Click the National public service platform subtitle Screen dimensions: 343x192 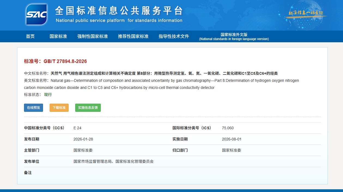(119, 20)
